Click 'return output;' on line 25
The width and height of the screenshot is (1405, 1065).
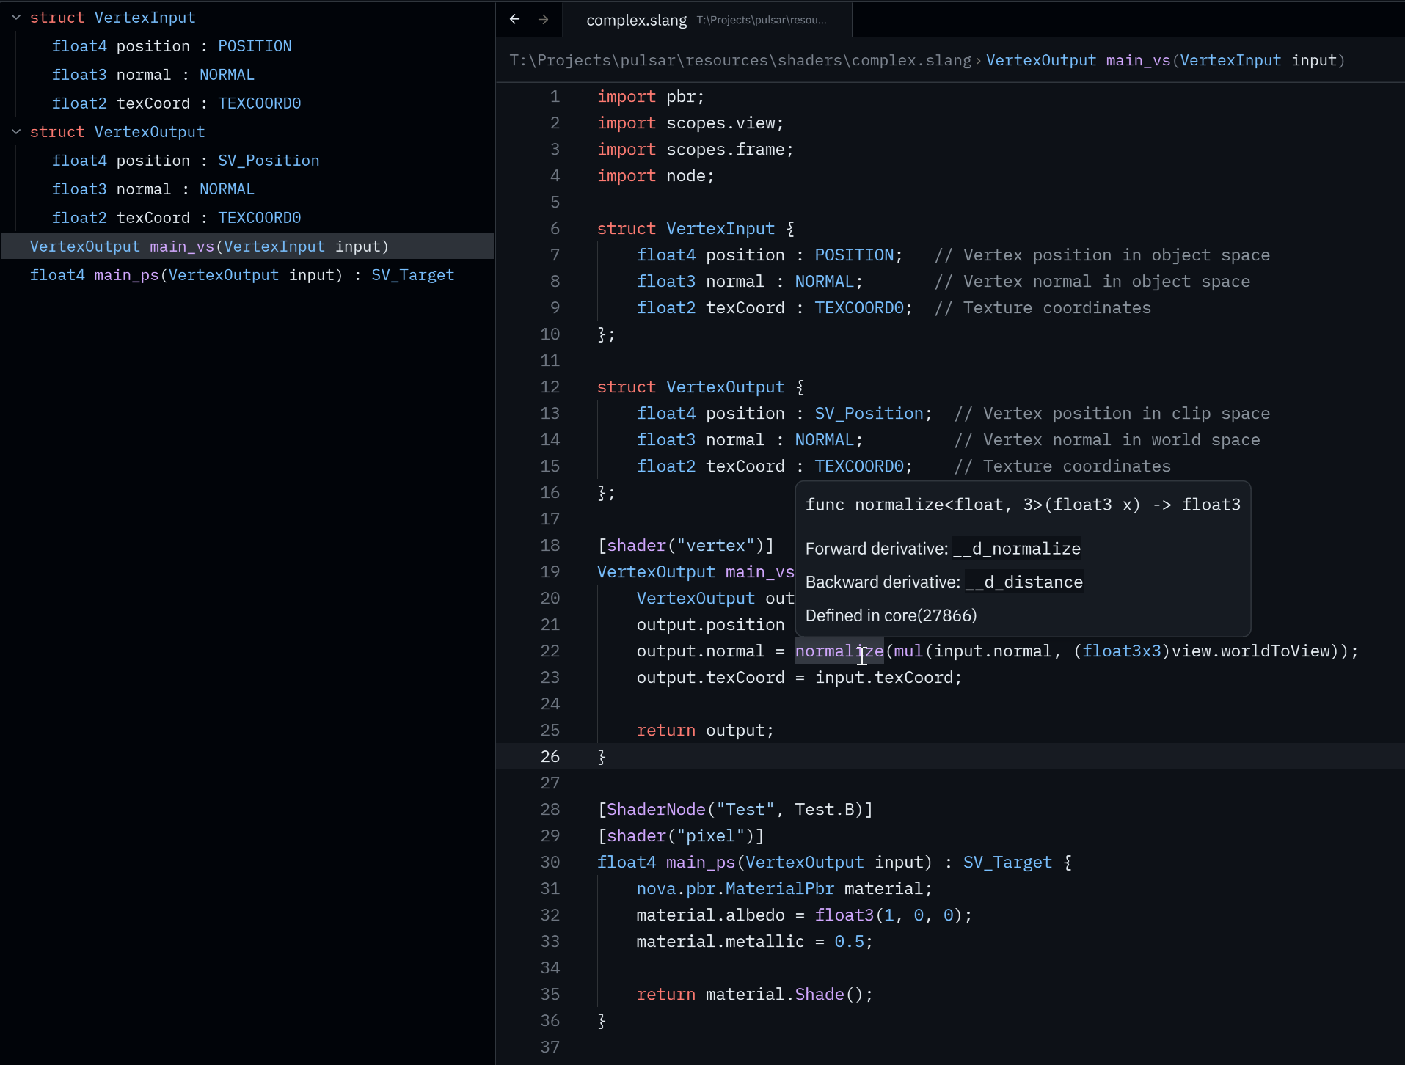pyautogui.click(x=705, y=730)
